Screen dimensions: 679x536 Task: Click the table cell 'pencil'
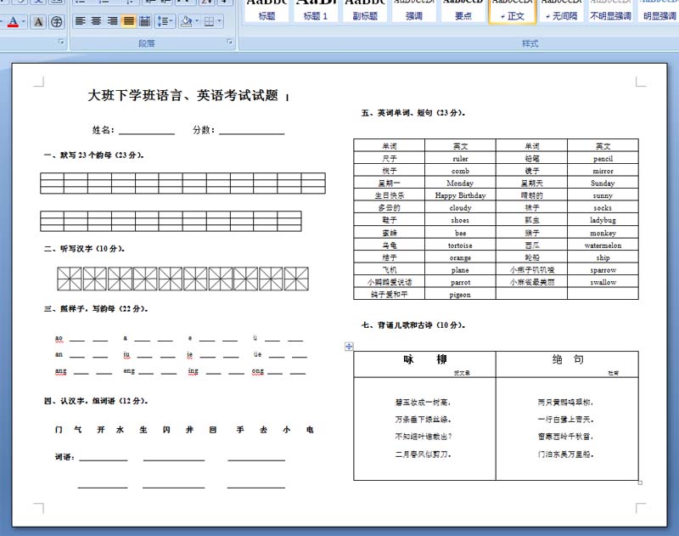pos(603,159)
